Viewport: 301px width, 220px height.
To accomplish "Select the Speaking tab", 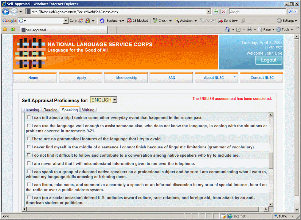I will 70,109.
